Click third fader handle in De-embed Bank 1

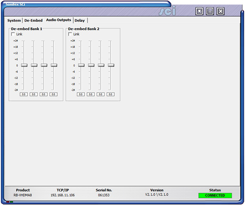coord(44,65)
